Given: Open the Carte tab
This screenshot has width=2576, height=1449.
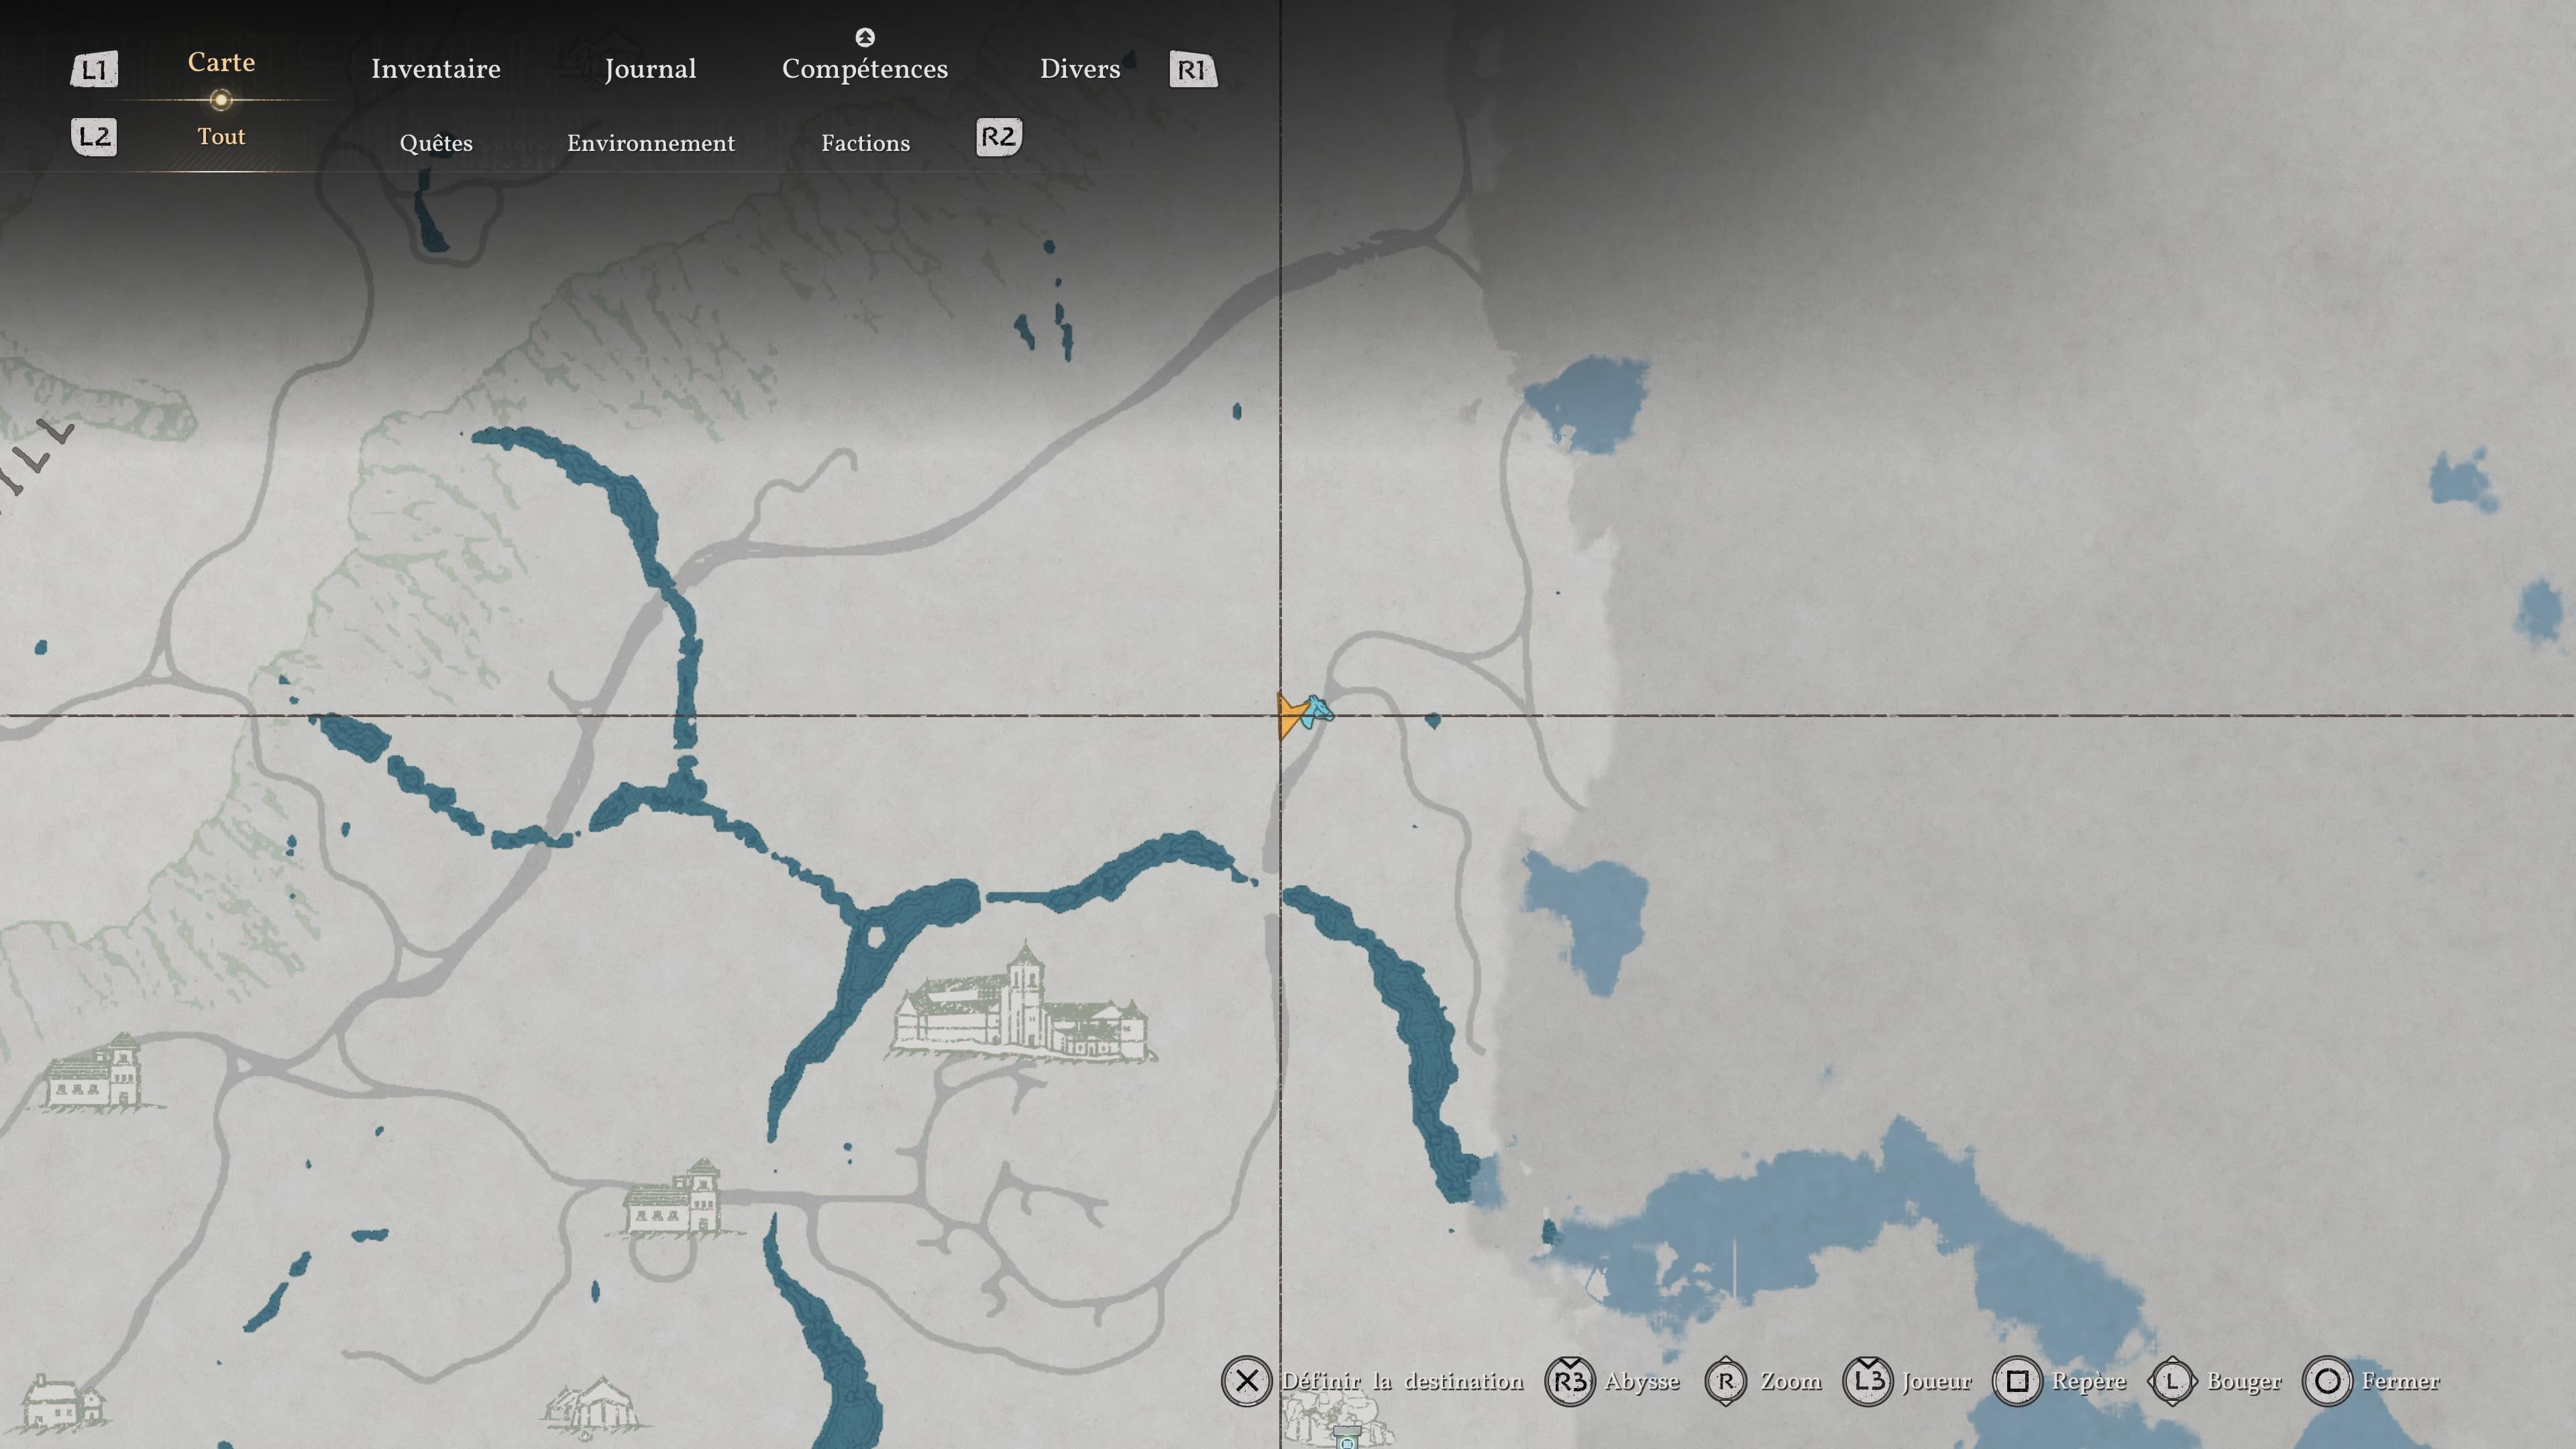Looking at the screenshot, I should point(221,62).
